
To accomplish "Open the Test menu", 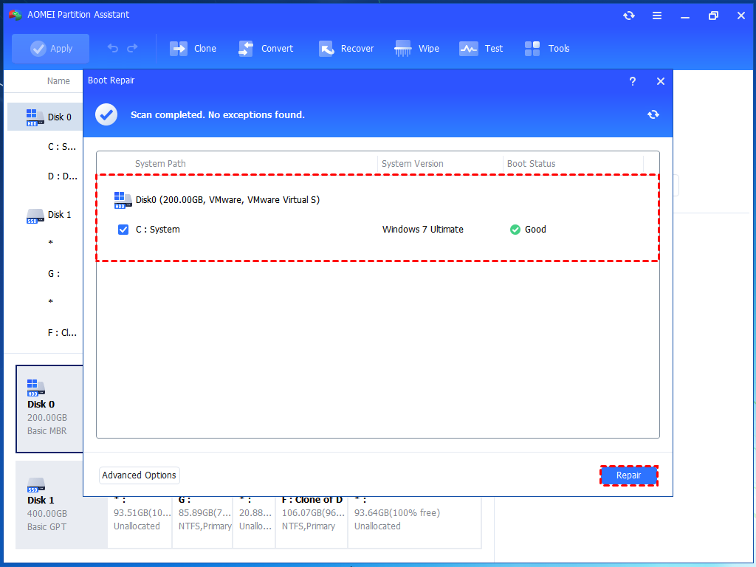I will (481, 48).
